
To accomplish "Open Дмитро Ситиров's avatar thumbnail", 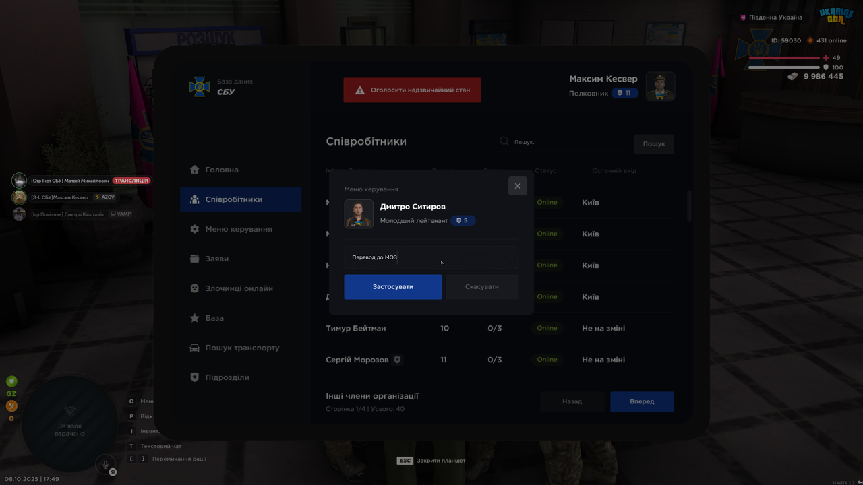I will click(x=359, y=214).
